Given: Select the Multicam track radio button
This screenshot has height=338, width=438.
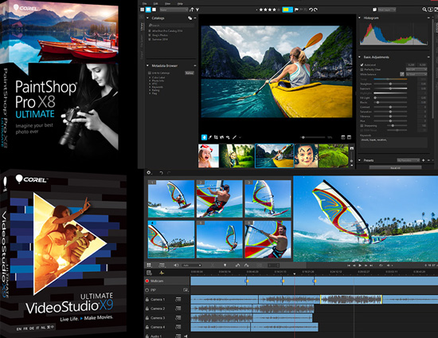Looking at the screenshot, I should point(147,281).
